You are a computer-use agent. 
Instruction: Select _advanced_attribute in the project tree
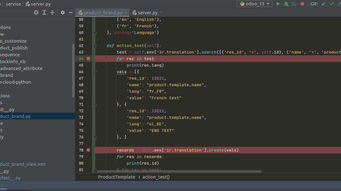click(21, 68)
